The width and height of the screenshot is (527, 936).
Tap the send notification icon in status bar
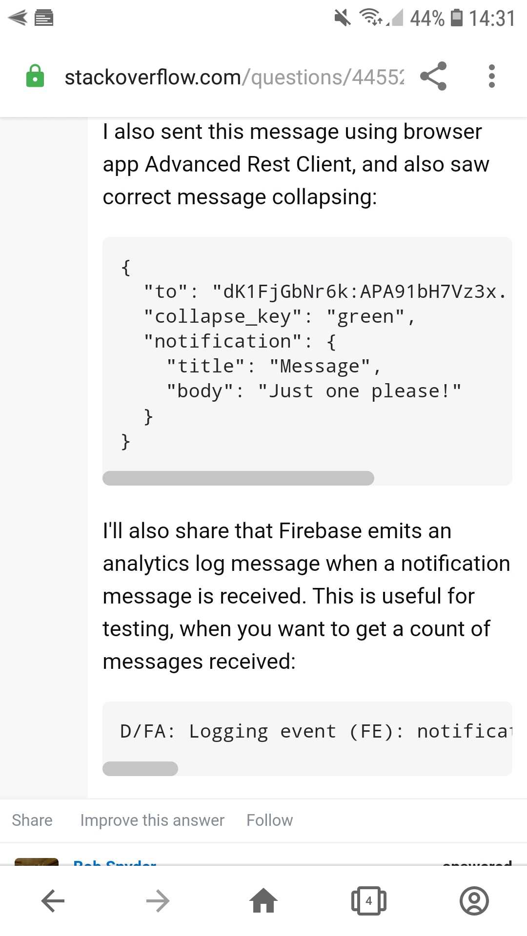point(18,18)
